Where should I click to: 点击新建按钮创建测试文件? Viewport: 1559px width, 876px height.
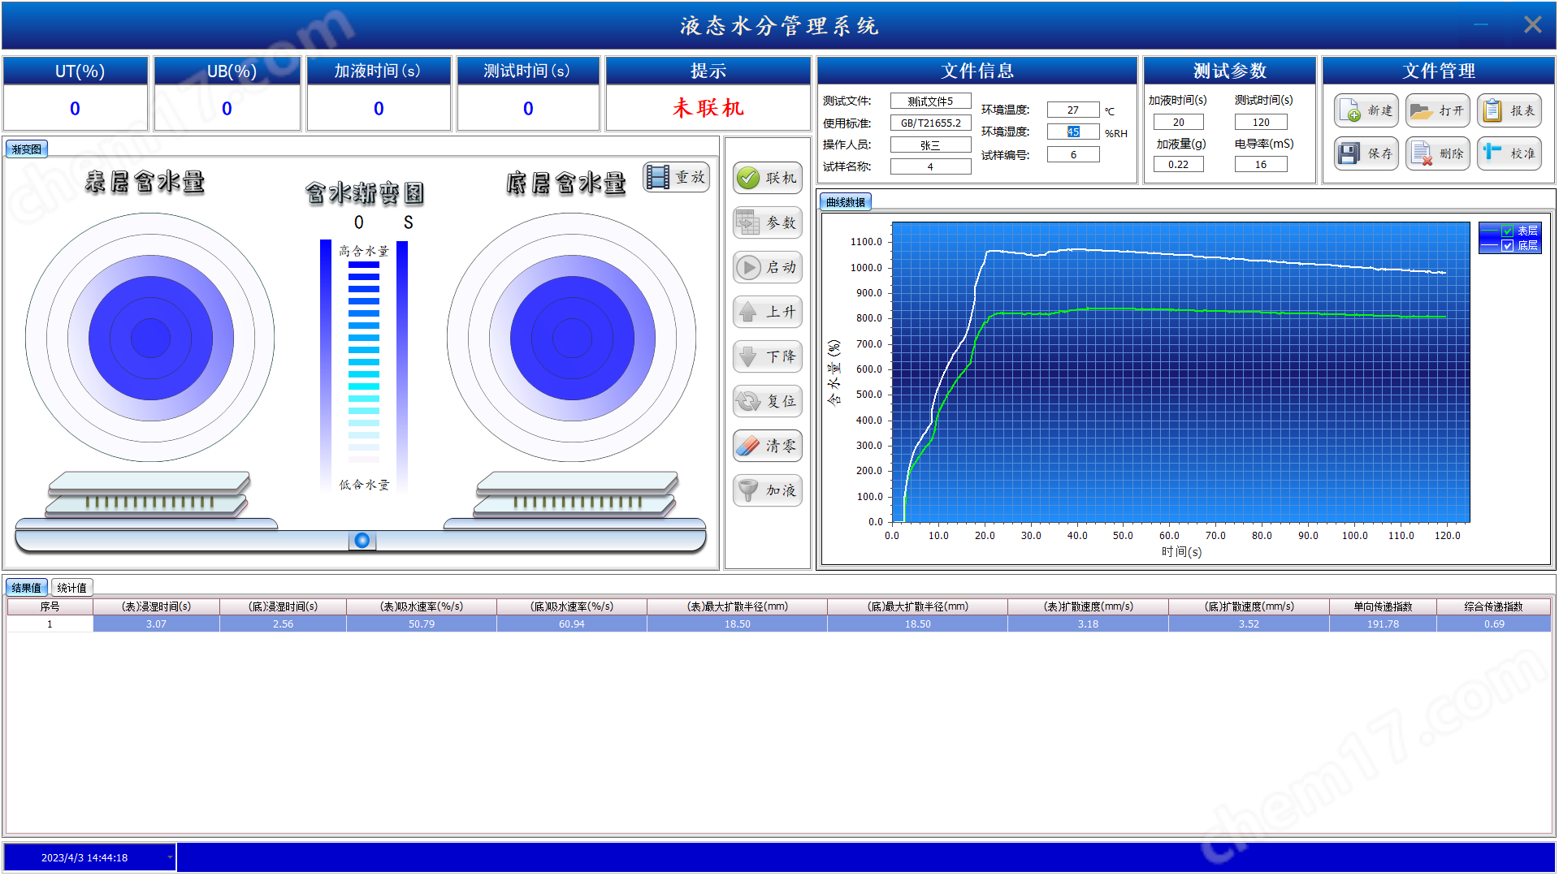(1365, 110)
